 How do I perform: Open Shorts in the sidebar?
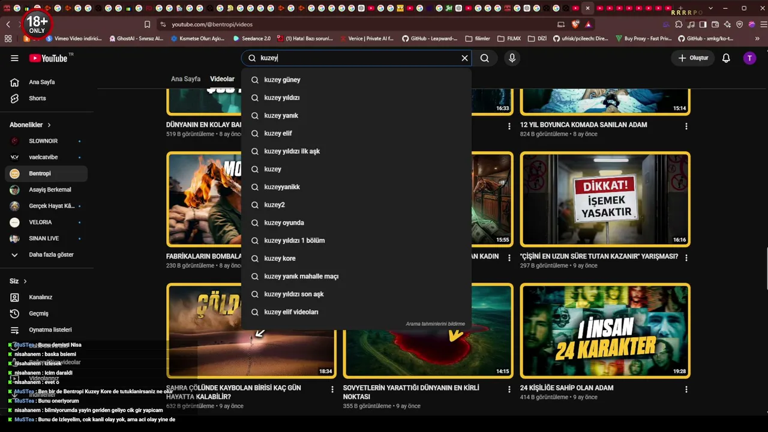tap(46, 98)
